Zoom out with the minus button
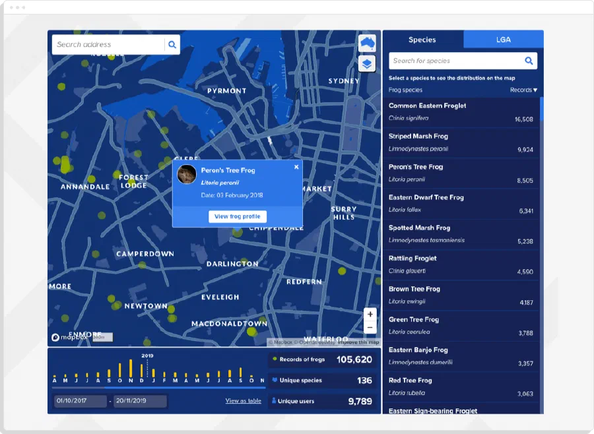This screenshot has height=434, width=594. point(370,327)
